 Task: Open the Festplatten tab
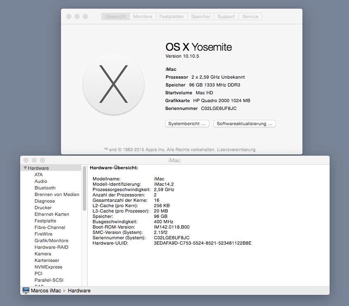[x=171, y=16]
